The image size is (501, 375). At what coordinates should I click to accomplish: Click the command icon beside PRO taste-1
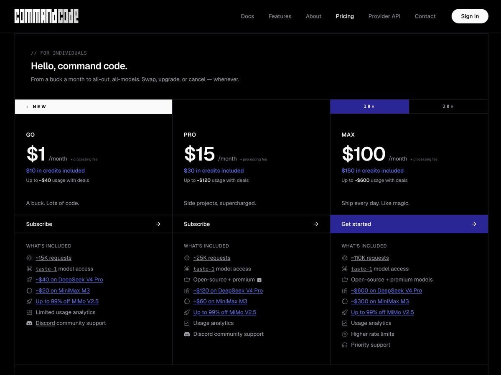pos(187,269)
